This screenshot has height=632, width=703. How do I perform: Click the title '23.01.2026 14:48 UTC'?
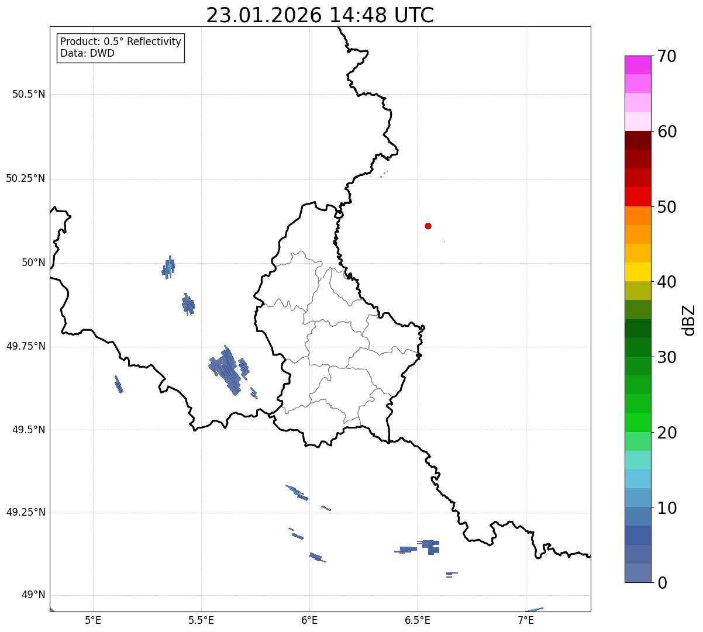click(x=320, y=15)
